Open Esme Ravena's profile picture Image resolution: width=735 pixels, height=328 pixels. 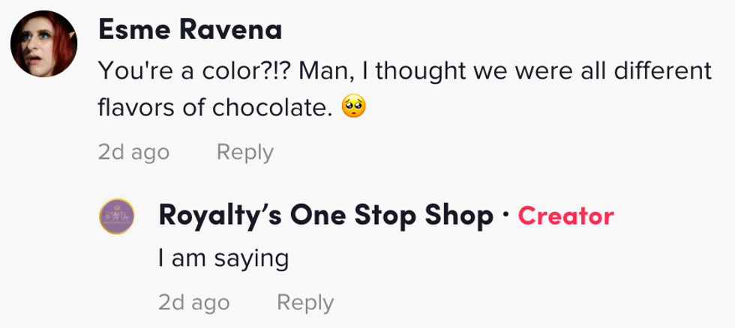[43, 45]
